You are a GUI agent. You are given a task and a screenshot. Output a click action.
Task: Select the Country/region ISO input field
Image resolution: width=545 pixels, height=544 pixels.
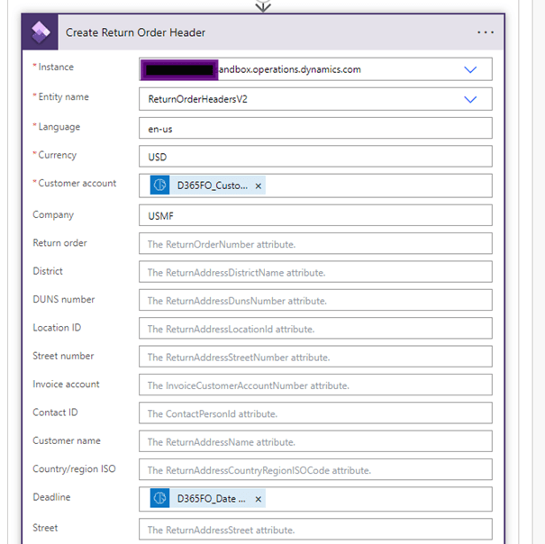pyautogui.click(x=315, y=470)
